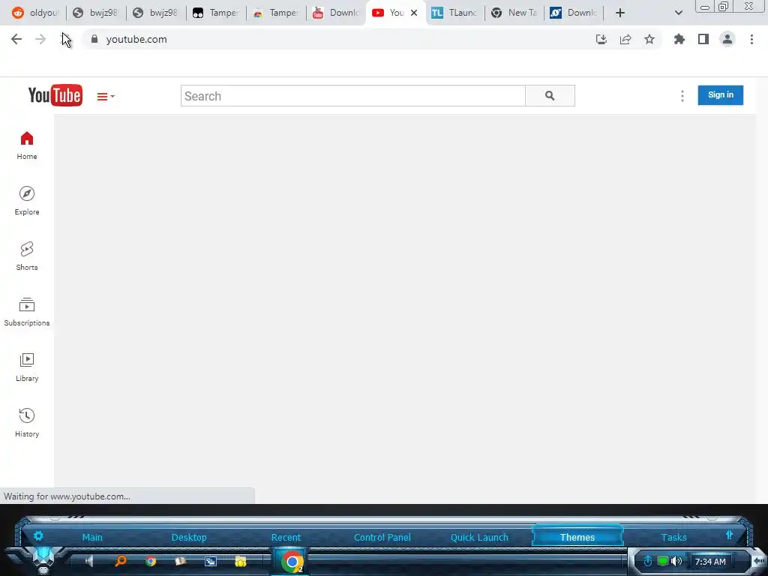Click the dock start orb
This screenshot has height=576, width=768.
[43, 560]
